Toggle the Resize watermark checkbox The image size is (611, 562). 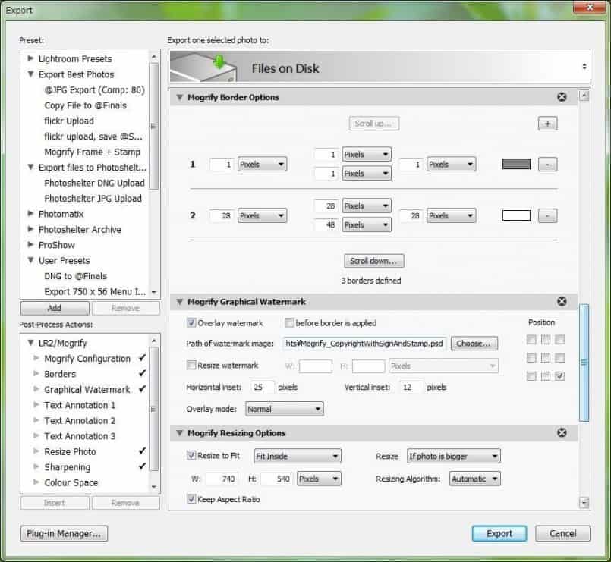pos(191,366)
